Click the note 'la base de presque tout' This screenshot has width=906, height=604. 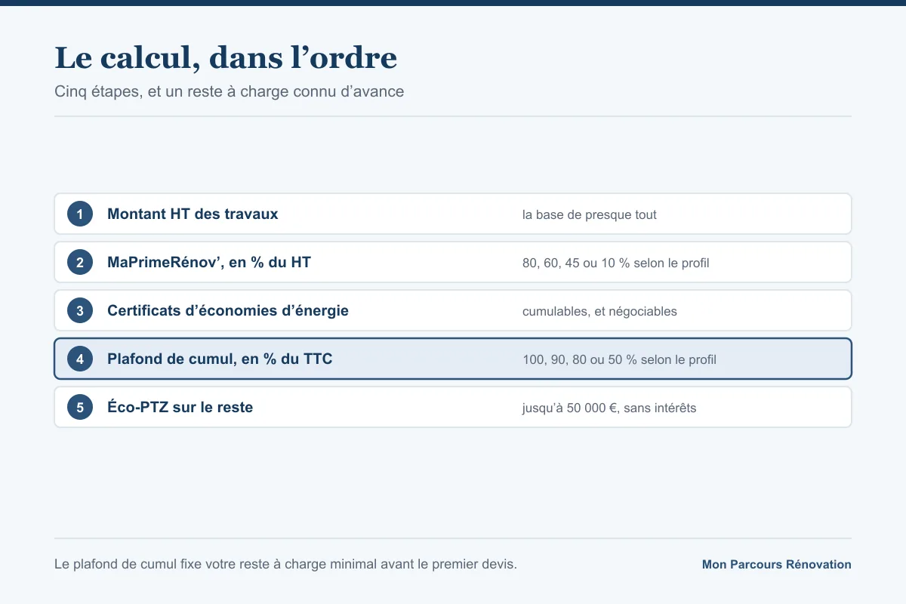[590, 215]
